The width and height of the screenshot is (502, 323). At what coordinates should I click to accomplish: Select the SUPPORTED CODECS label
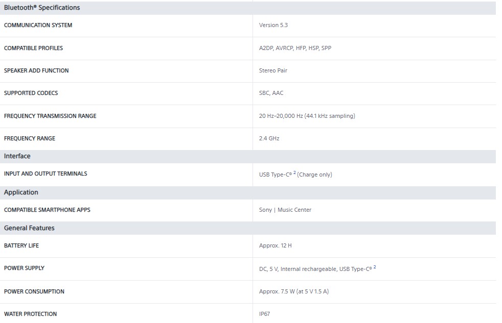(x=31, y=93)
